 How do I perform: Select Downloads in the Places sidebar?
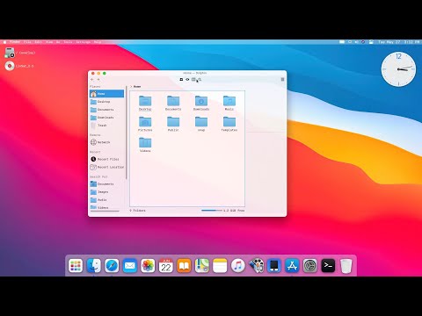pos(106,118)
